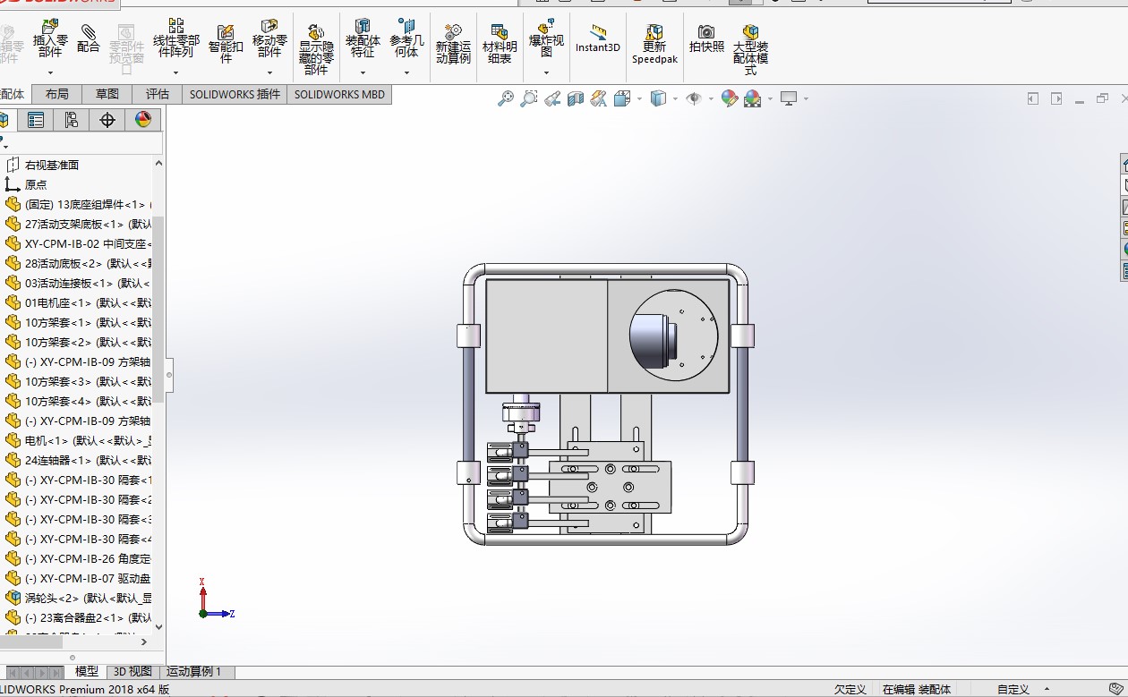Open the DimXpertManager crosshair tab
The image size is (1128, 697).
107,120
